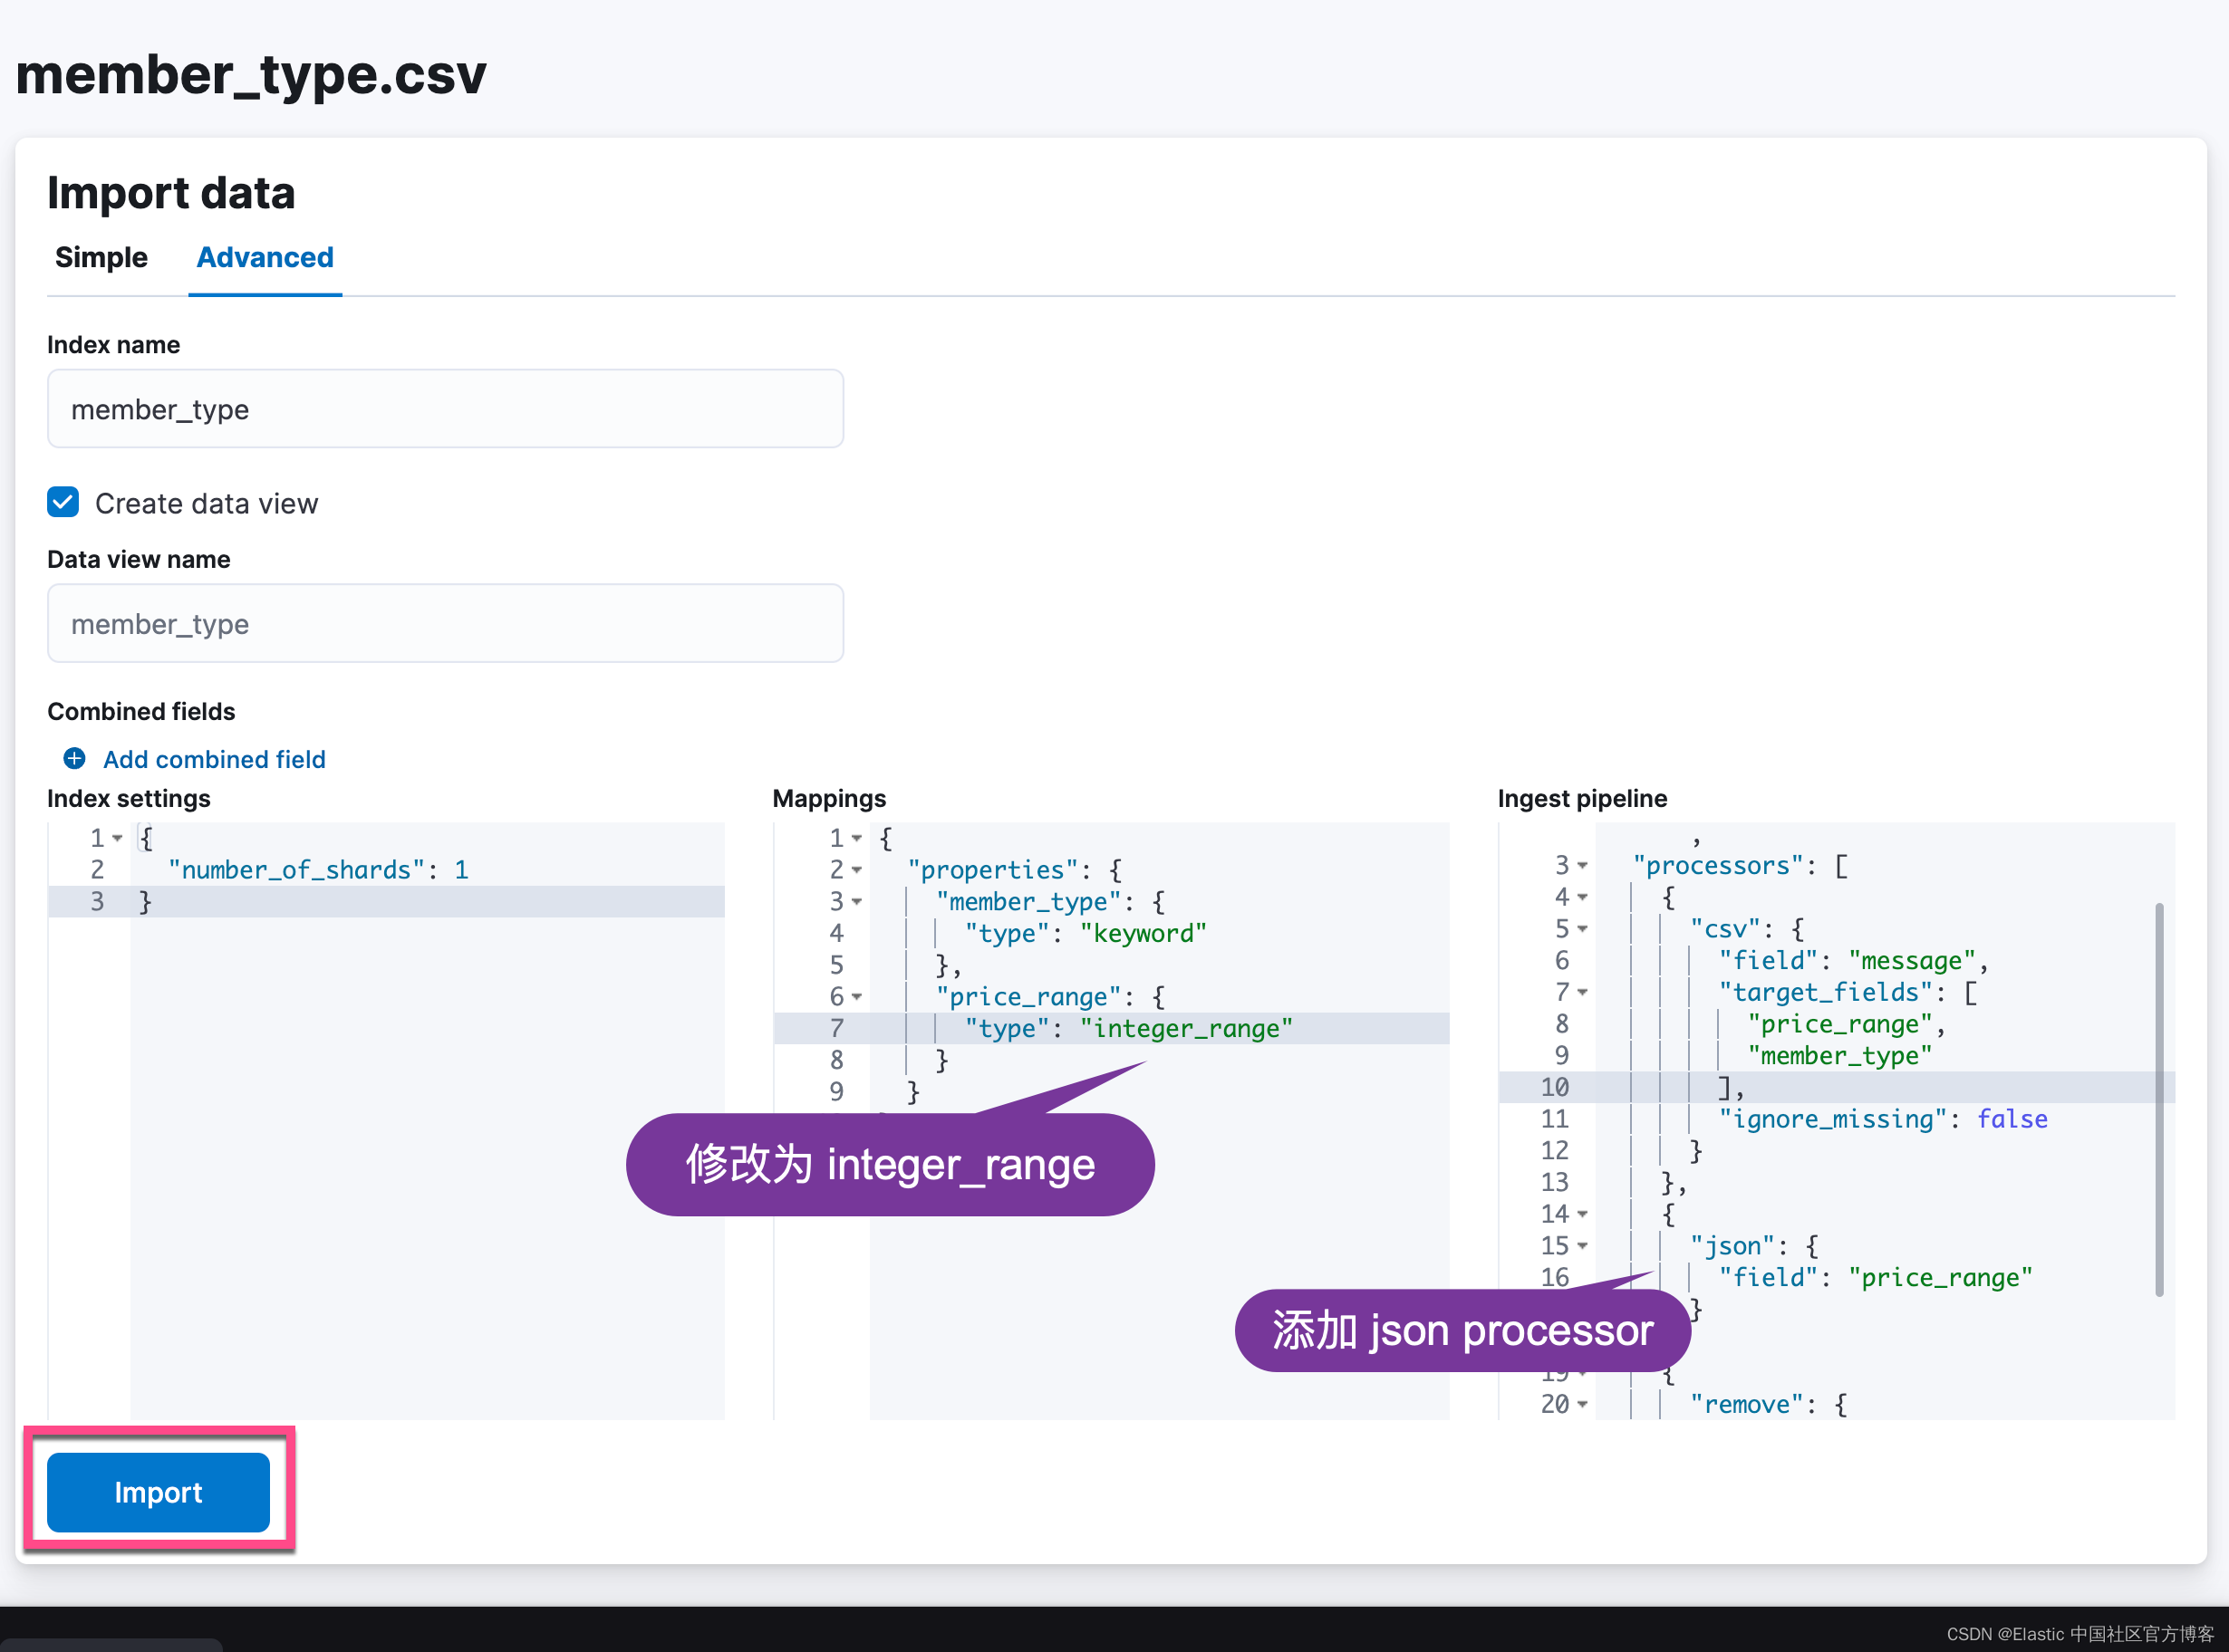Collapse the processors array in Ingest pipeline
Screen dimensions: 2229x1652
point(1583,866)
